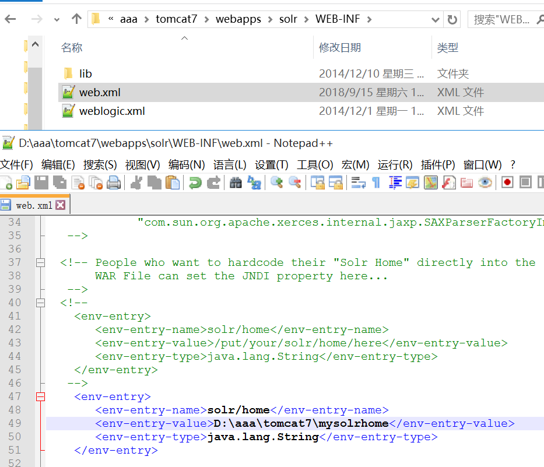Open the 宏(M) menu
This screenshot has width=544, height=467.
click(x=355, y=164)
